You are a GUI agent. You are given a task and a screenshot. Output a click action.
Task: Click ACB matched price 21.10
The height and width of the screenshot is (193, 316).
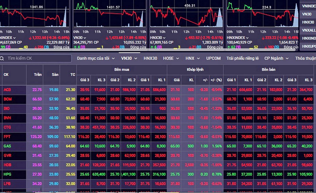(175, 90)
